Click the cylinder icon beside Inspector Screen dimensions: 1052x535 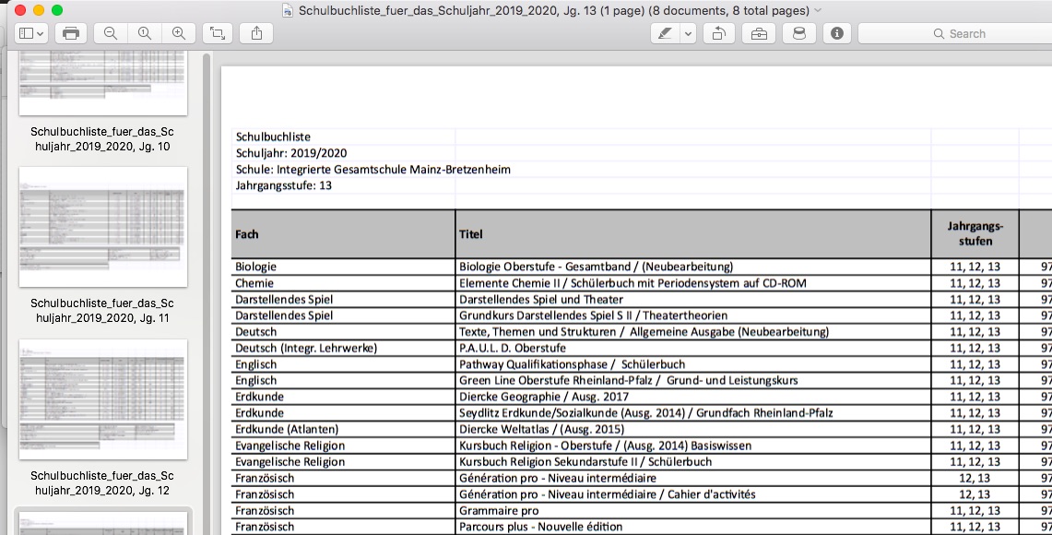coord(798,33)
